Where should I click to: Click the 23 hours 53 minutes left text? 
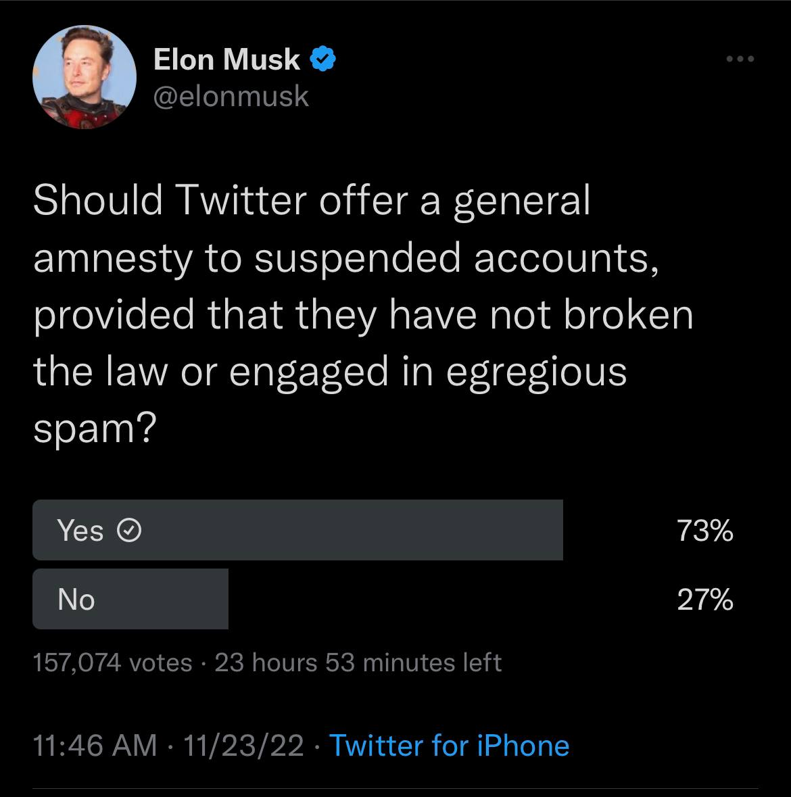[358, 662]
